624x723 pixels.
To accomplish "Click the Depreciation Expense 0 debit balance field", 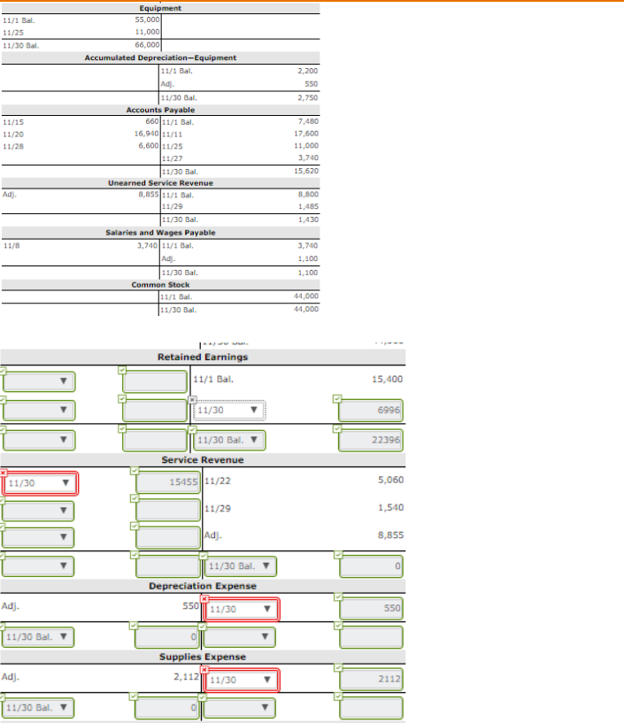I will point(167,637).
